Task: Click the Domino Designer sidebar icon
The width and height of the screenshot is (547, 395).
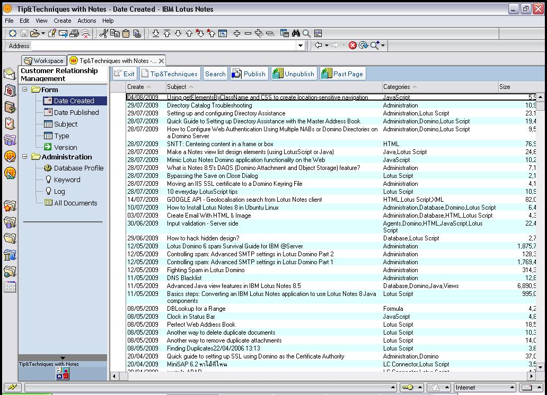Action: coord(10,173)
